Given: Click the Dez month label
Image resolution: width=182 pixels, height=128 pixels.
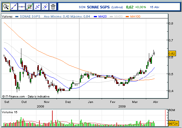Looking at the screenshot, I should pyautogui.click(x=68, y=102).
